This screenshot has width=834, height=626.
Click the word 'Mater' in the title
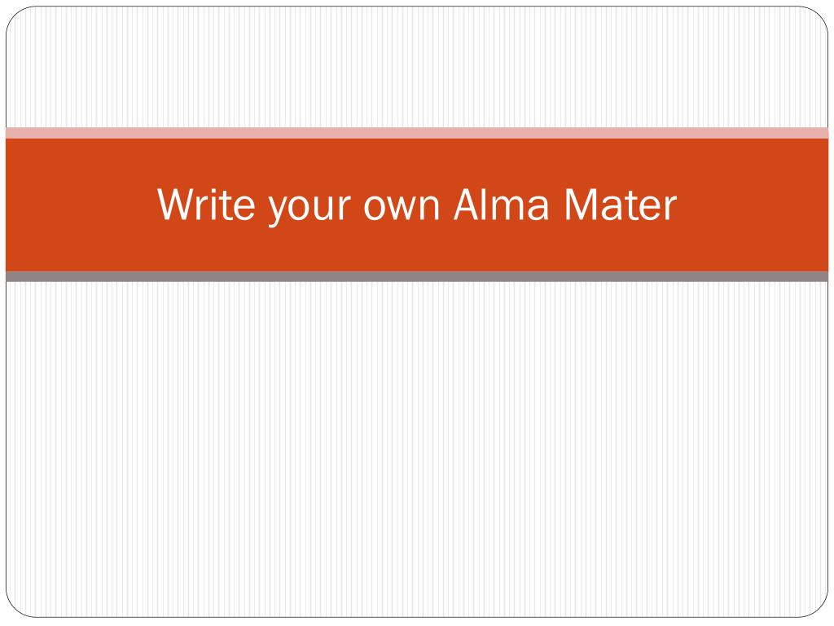(620, 204)
